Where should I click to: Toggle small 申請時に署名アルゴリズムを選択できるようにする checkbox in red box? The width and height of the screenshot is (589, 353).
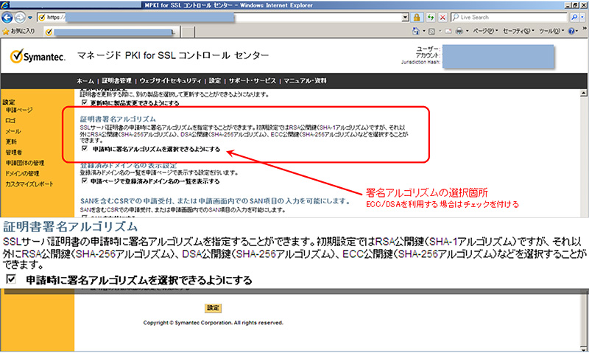pyautogui.click(x=85, y=148)
